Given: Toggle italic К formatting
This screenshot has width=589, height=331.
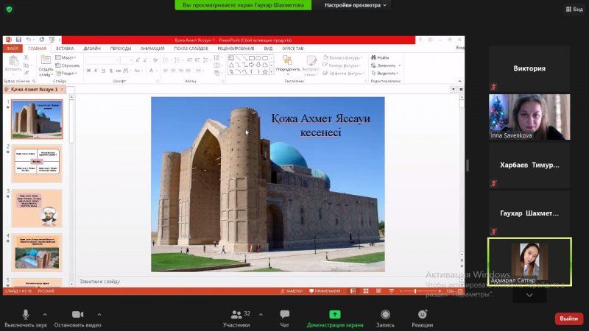Looking at the screenshot, I should (96, 71).
